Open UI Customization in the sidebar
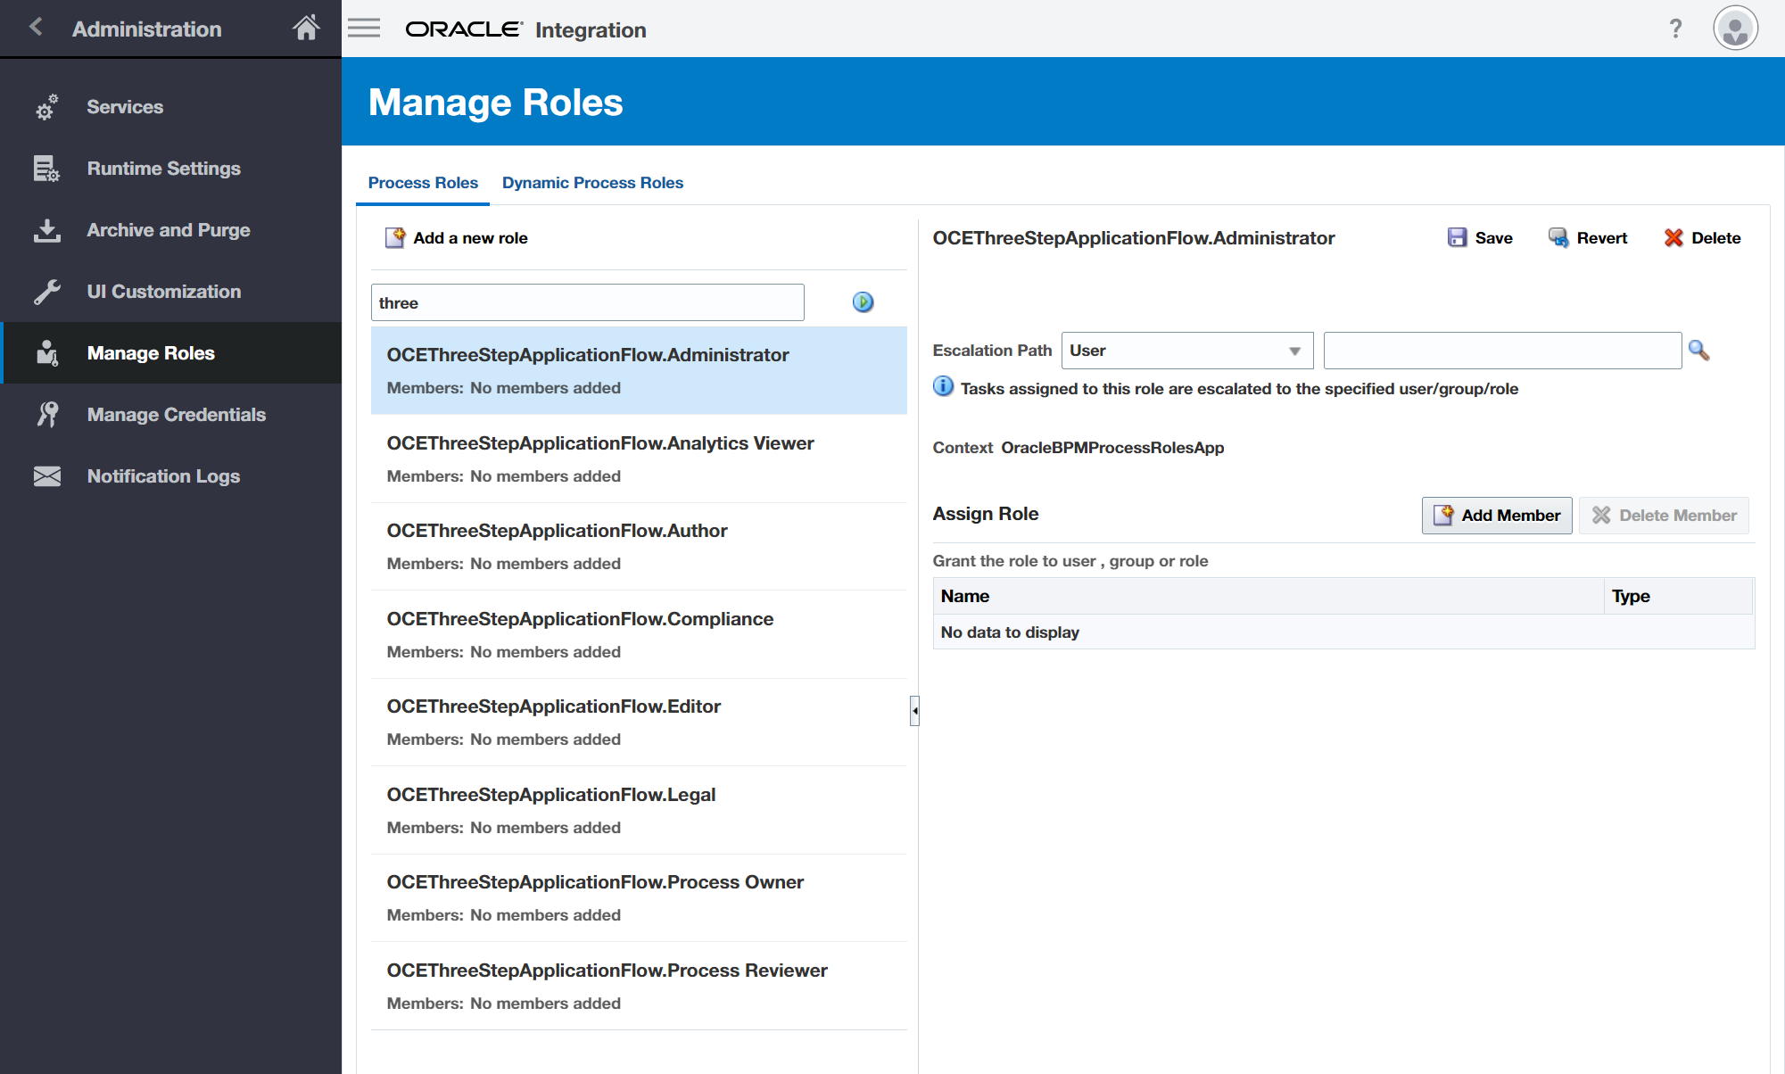The width and height of the screenshot is (1785, 1074). point(171,292)
